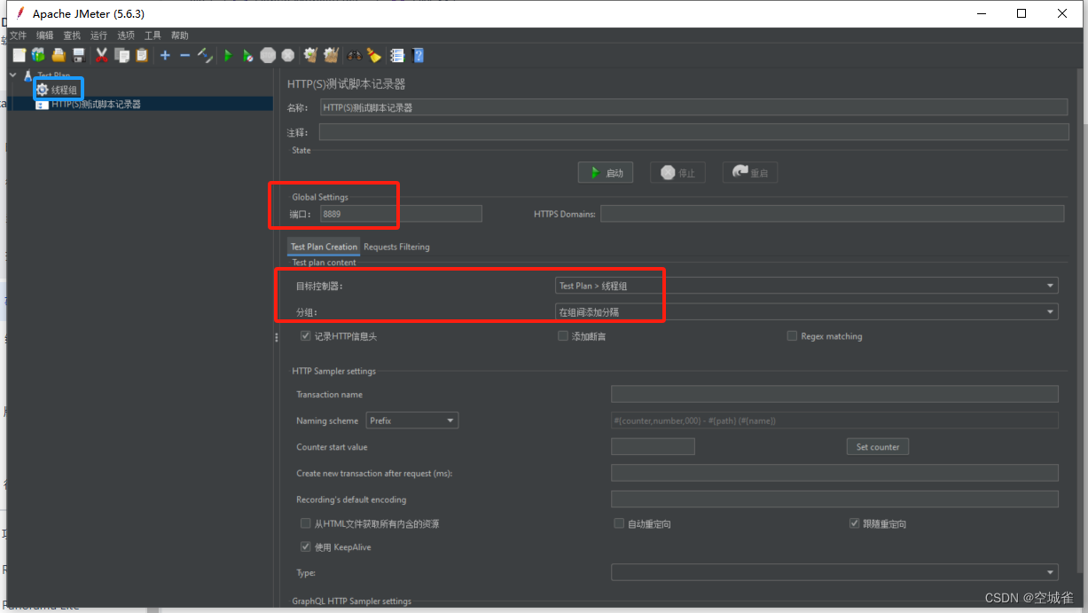
Task: Click the 端口 port field 8889
Action: (x=402, y=214)
